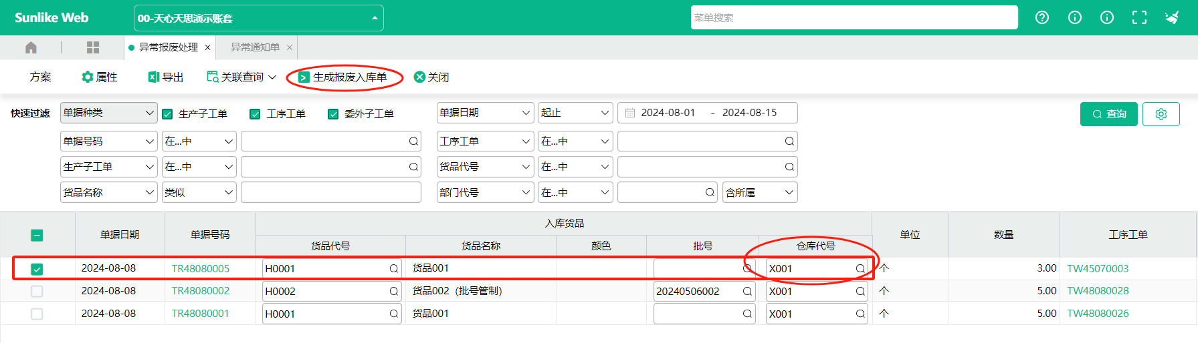1198x343 pixels.
Task: Click lookup icon in H0002 product cell
Action: (394, 292)
